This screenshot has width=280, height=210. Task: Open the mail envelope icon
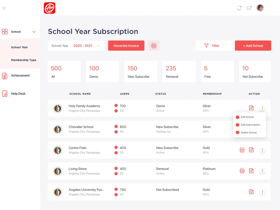click(x=249, y=8)
